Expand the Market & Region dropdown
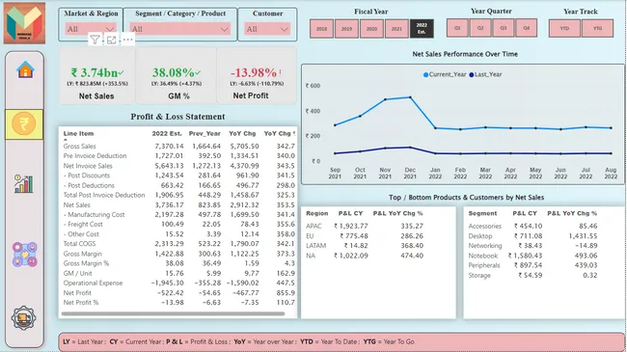The image size is (627, 352). (91, 29)
